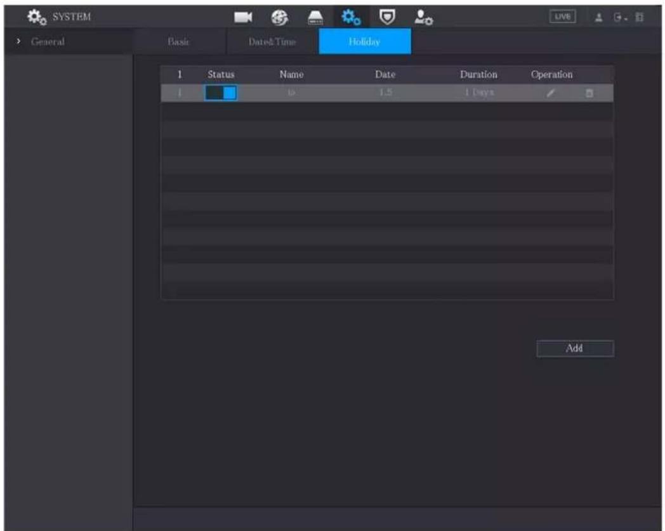The width and height of the screenshot is (665, 531).
Task: Delete holiday entry with trash icon
Action: tap(589, 93)
